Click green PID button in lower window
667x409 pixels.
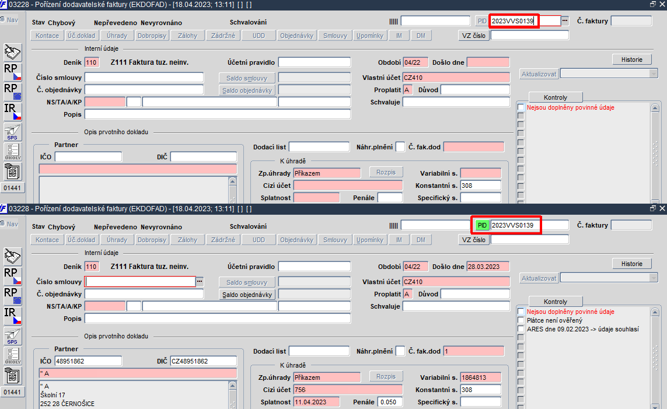pyautogui.click(x=482, y=225)
